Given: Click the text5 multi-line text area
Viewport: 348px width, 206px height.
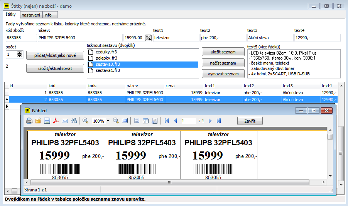Looking at the screenshot, I should [294, 64].
